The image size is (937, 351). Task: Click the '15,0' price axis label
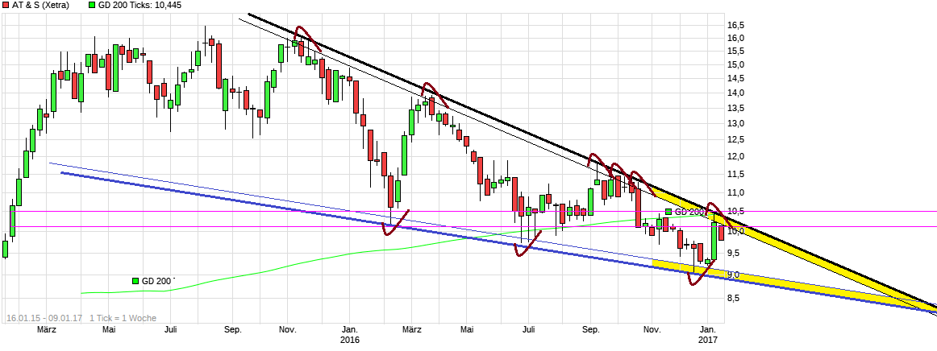(x=735, y=65)
